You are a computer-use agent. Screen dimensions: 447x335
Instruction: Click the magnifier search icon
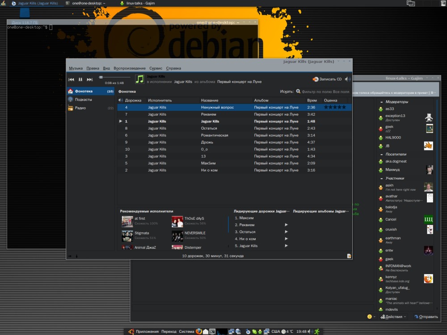(298, 92)
